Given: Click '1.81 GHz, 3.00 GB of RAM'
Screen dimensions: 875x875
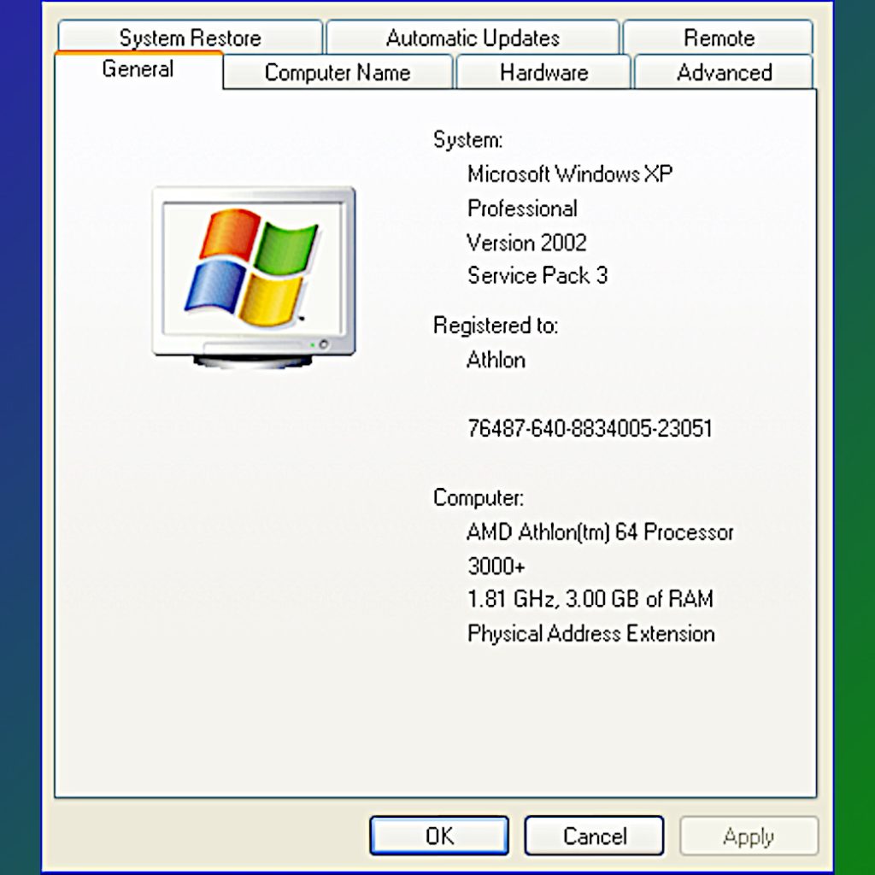Looking at the screenshot, I should [590, 599].
